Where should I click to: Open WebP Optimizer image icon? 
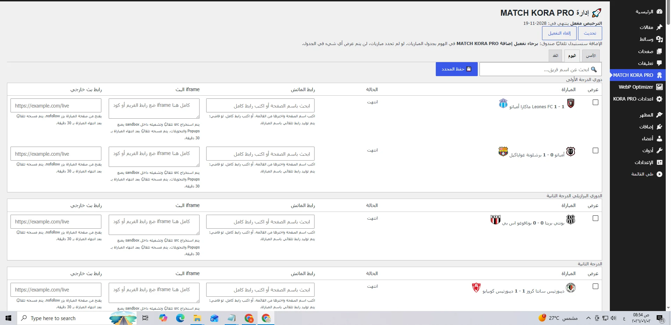coord(659,87)
